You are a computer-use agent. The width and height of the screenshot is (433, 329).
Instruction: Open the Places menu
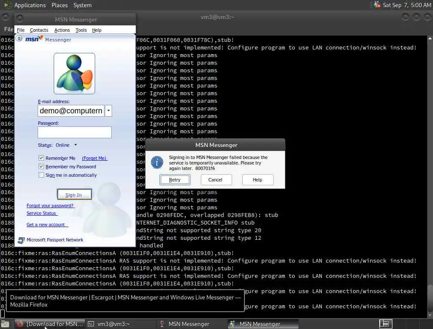(x=59, y=5)
